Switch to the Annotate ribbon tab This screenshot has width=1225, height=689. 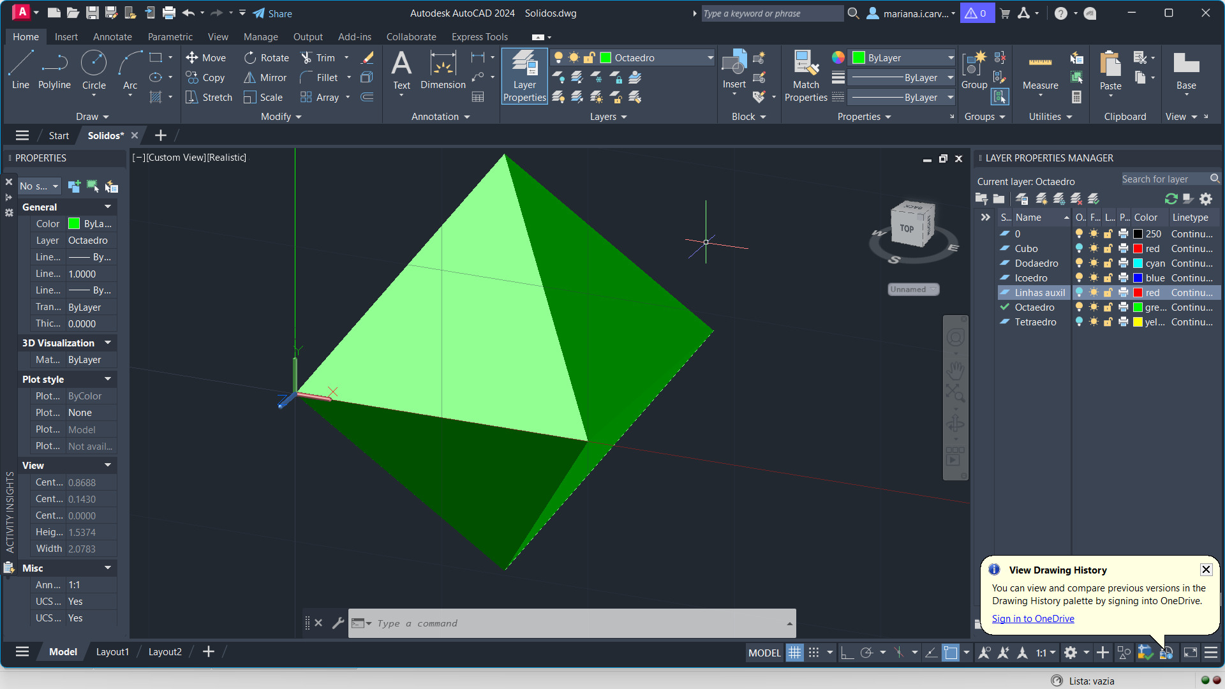[112, 37]
